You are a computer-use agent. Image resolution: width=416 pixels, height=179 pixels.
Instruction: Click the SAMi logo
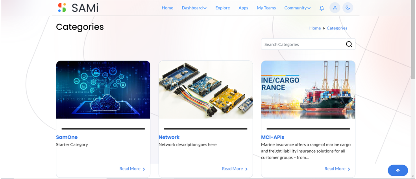point(78,8)
